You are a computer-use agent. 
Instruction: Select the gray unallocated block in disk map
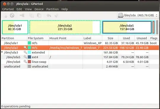point(157,27)
